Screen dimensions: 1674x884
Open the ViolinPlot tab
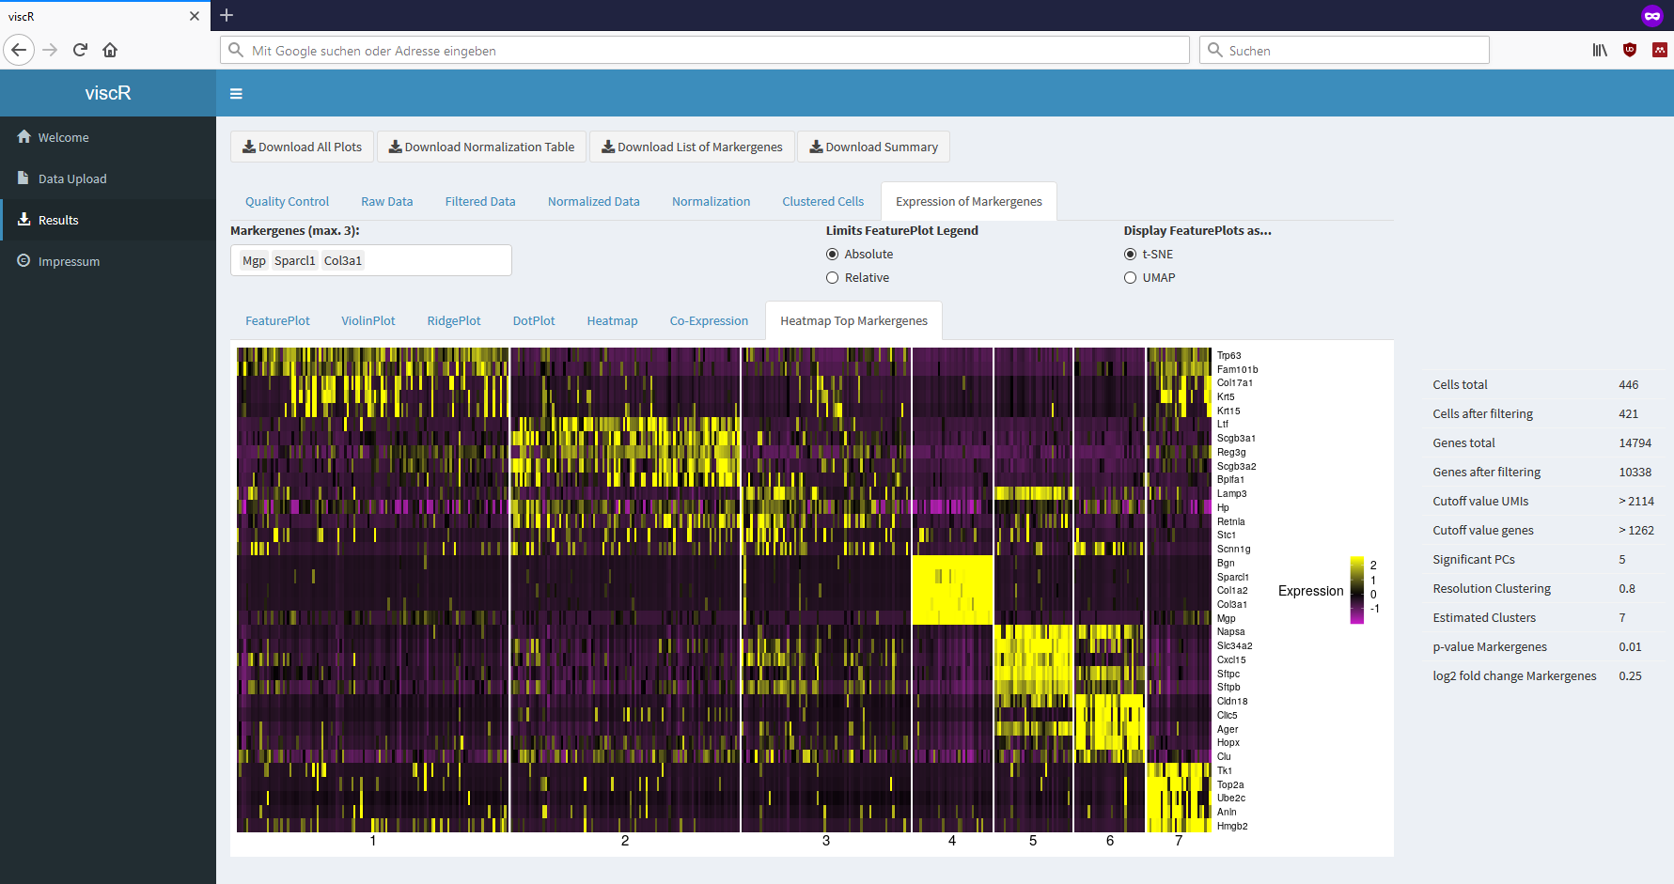pyautogui.click(x=368, y=320)
